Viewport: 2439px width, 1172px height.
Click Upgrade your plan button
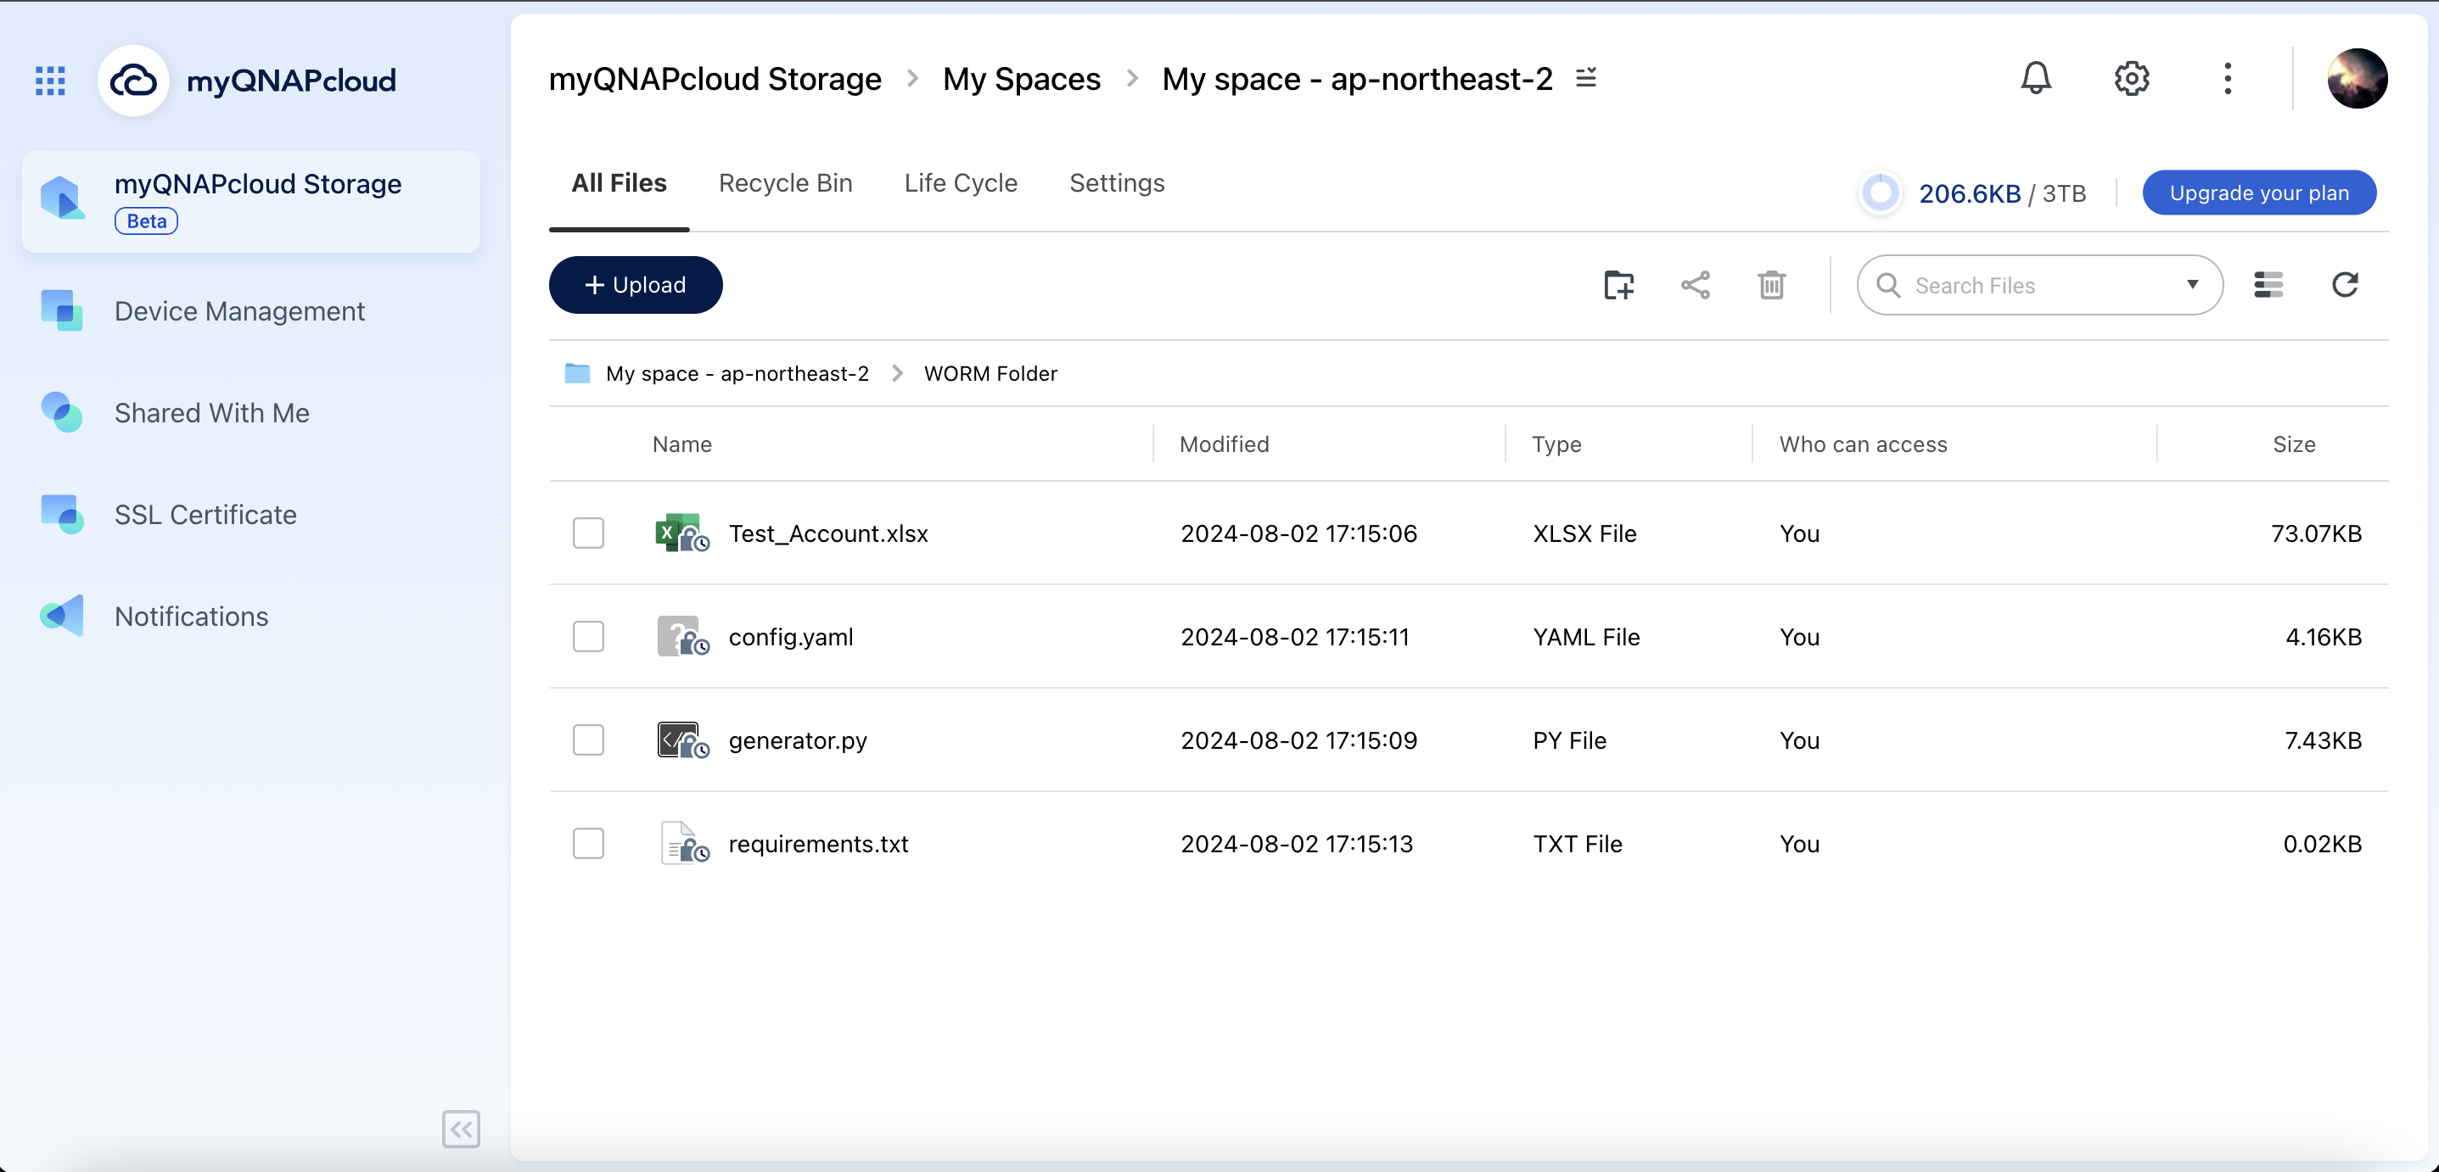tap(2259, 193)
